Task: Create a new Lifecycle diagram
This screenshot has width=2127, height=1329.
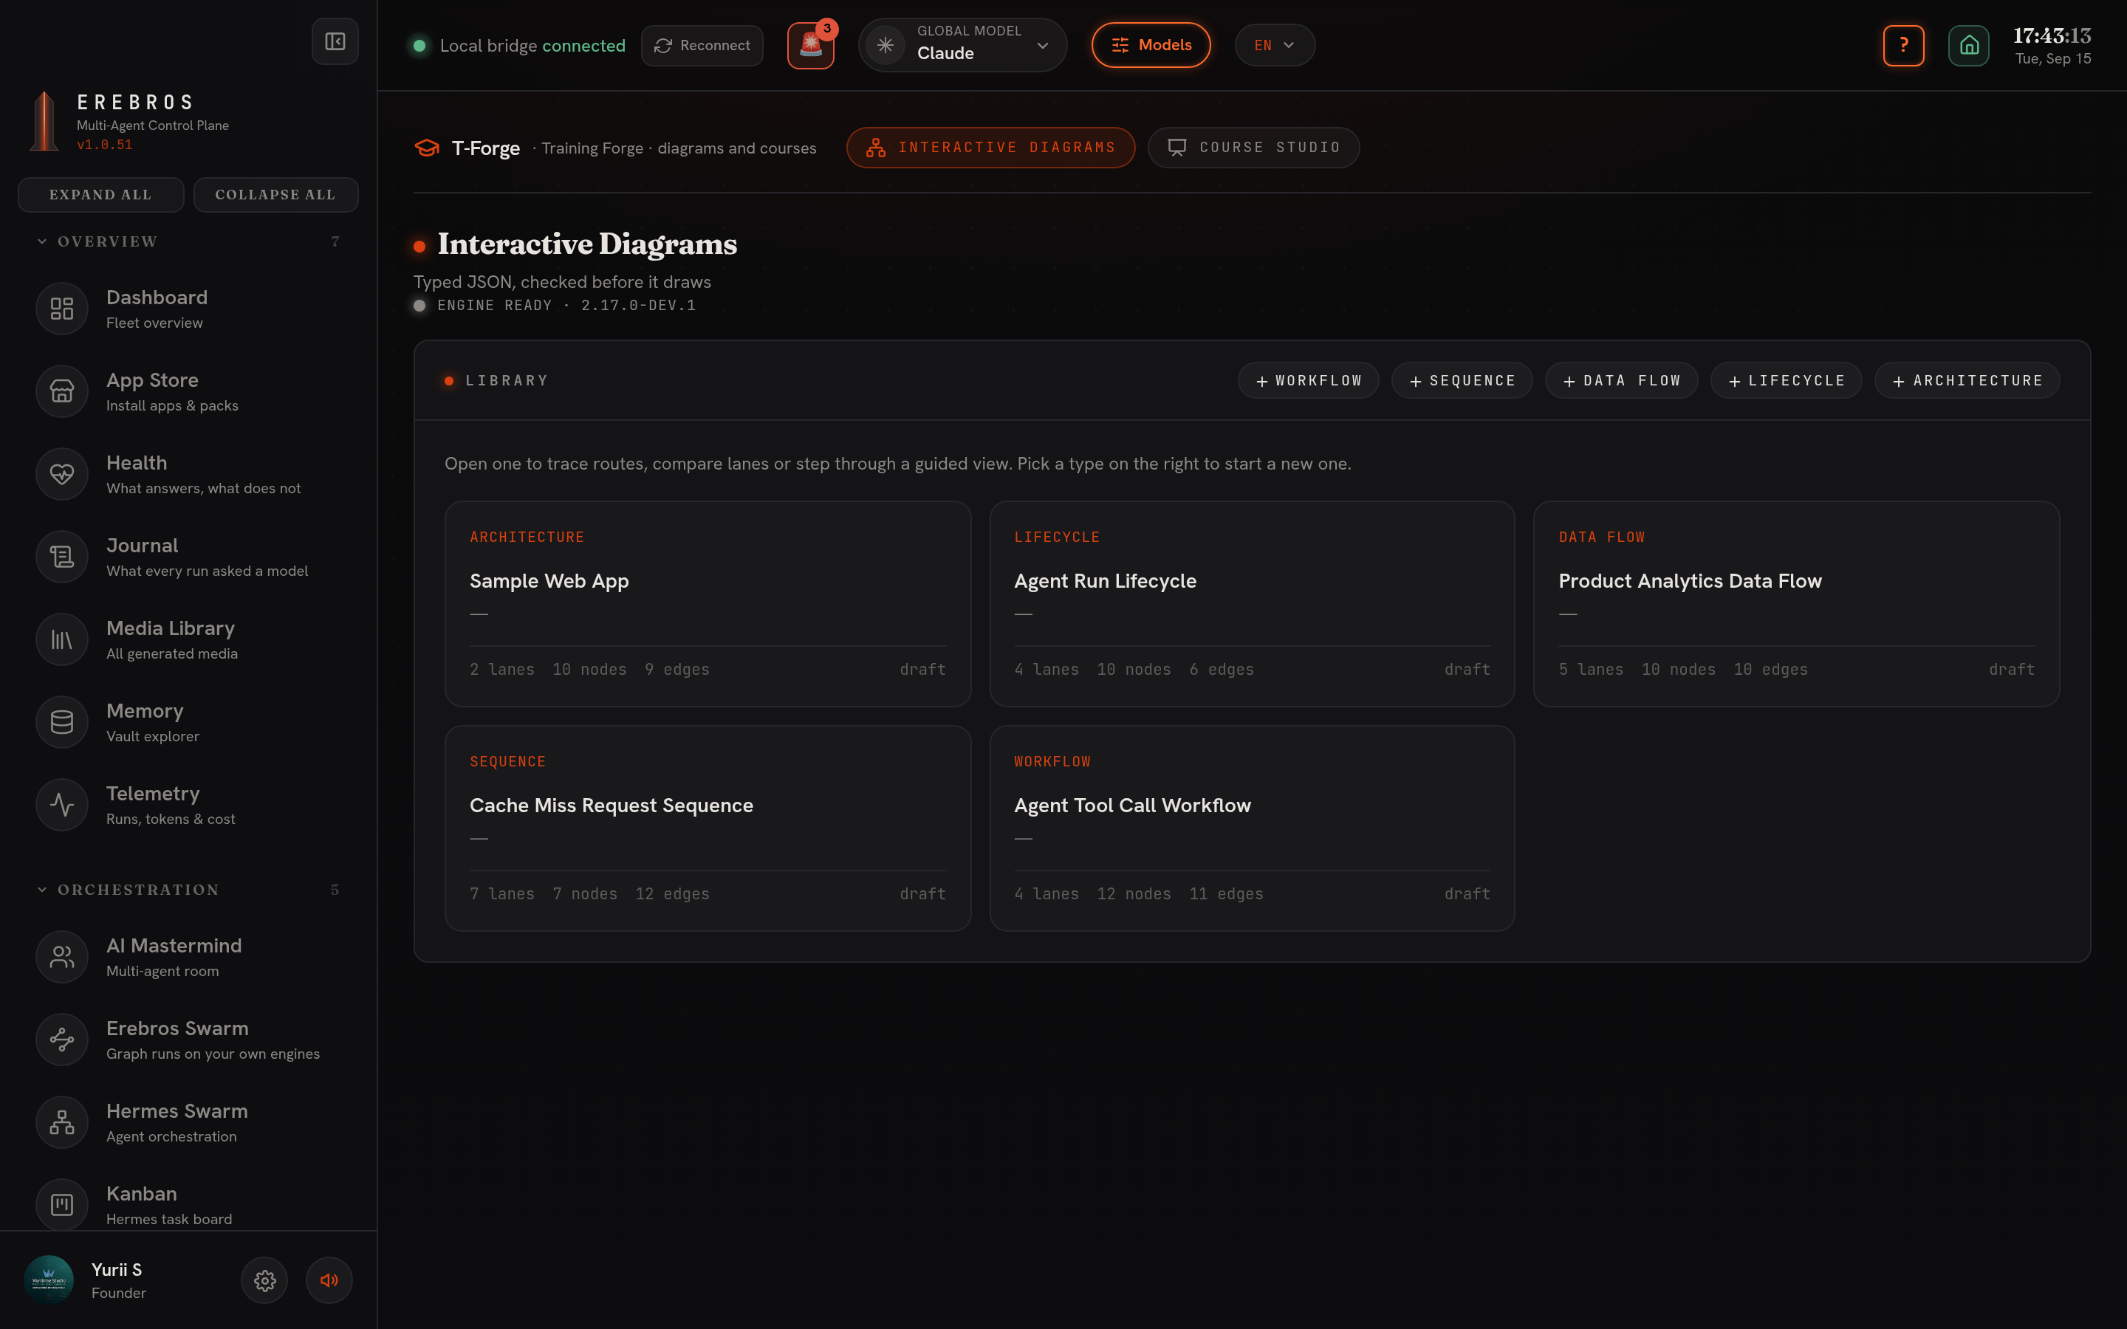Action: coord(1786,380)
